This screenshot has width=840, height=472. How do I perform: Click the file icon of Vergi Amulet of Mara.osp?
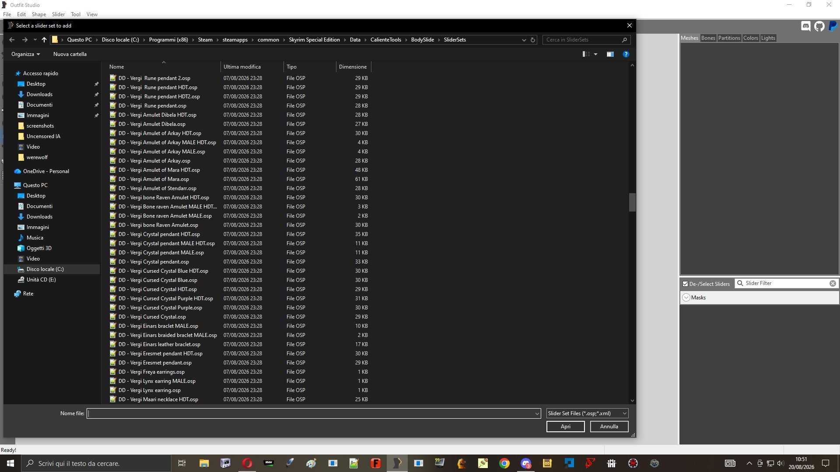point(113,179)
